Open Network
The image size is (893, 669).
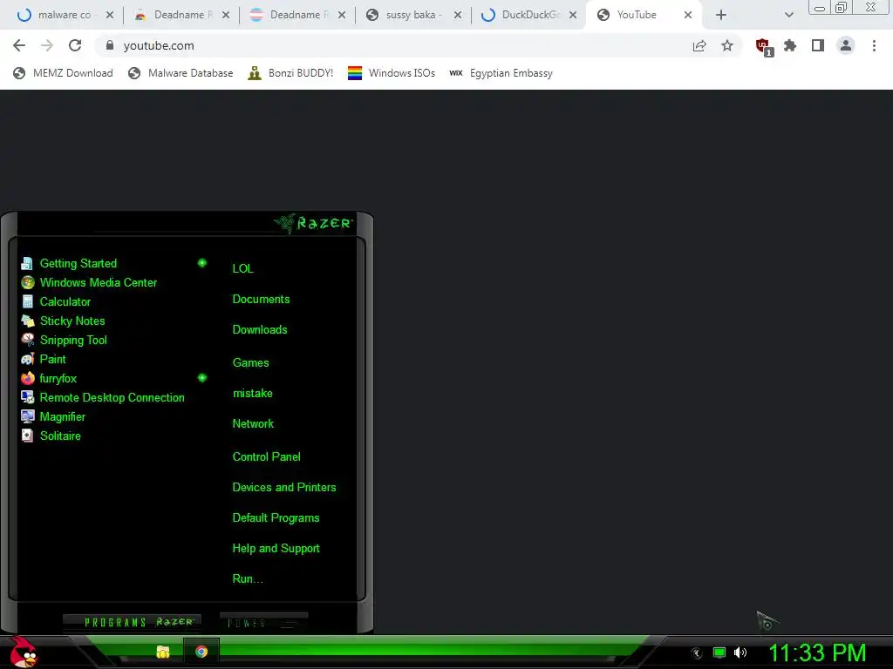point(253,424)
